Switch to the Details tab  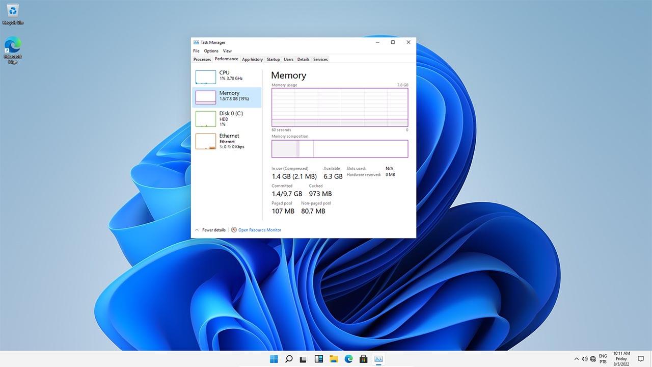click(303, 60)
